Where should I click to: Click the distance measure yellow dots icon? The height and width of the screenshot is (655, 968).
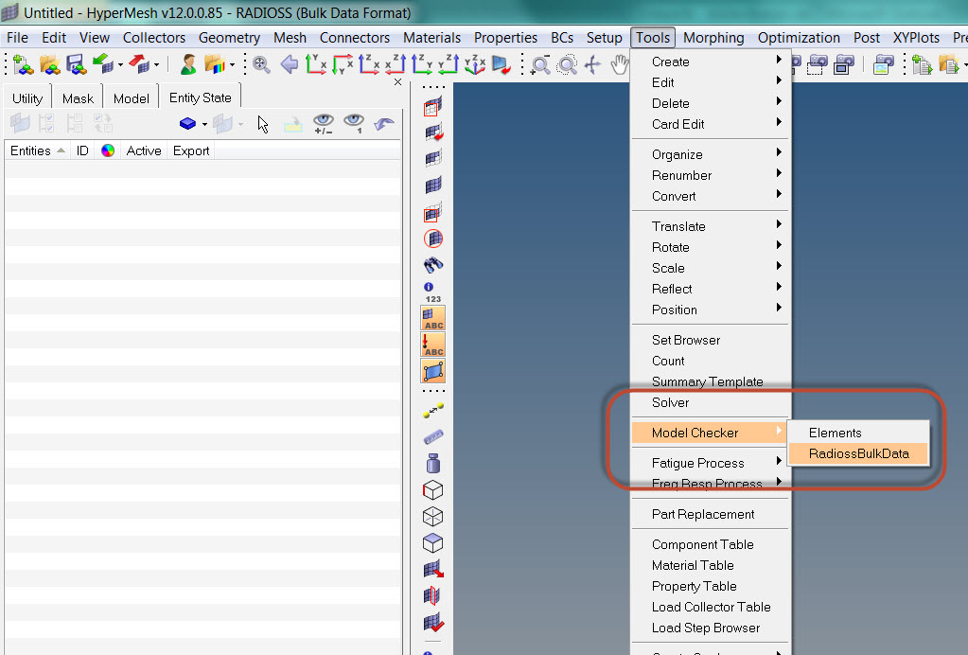click(433, 411)
